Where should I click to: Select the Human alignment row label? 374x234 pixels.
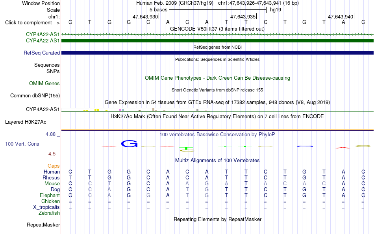coord(52,172)
